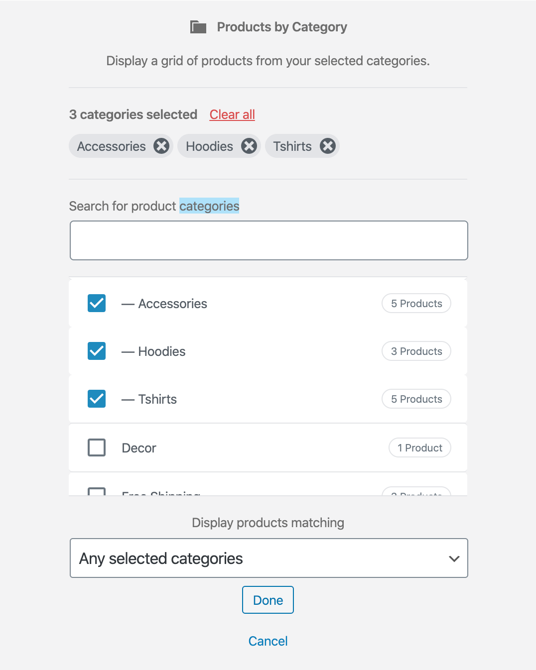Image resolution: width=536 pixels, height=670 pixels.
Task: Uncheck the Accessories category checkbox
Action: click(x=97, y=303)
